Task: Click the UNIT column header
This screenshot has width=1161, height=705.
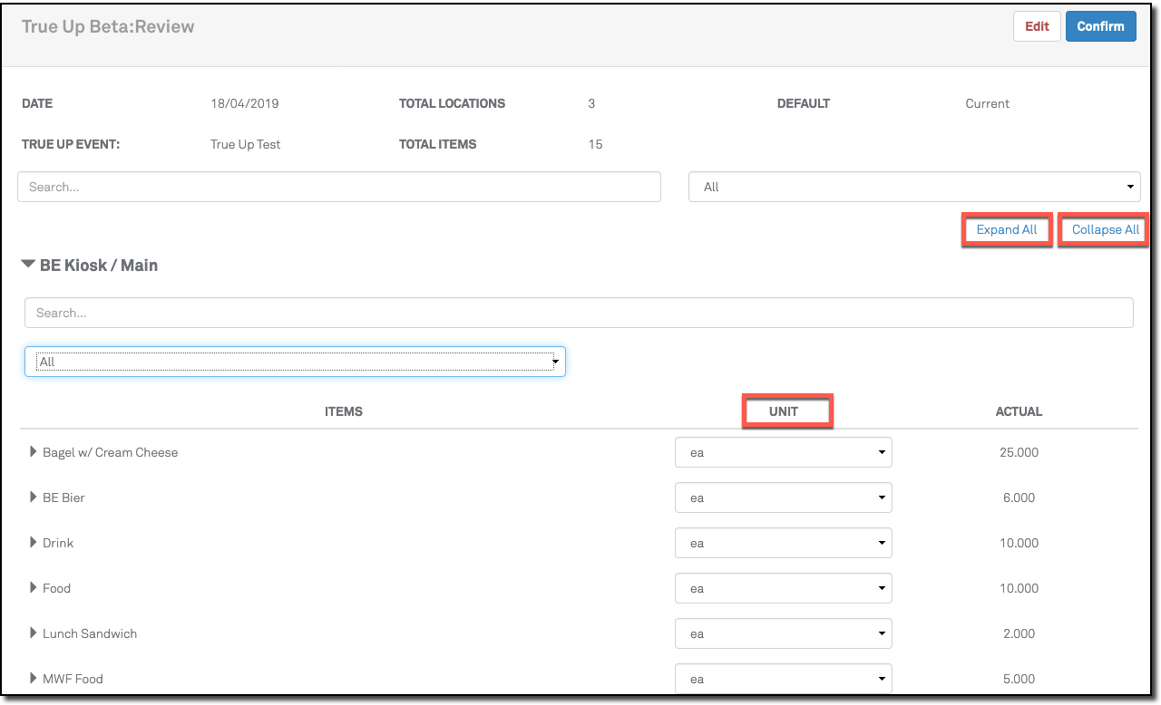Action: (784, 411)
